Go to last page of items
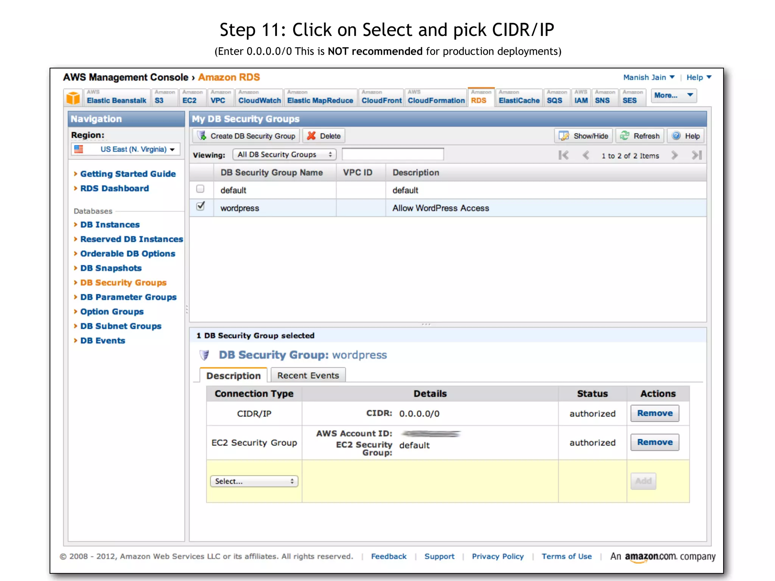Viewport: 775px width, 581px height. tap(697, 155)
